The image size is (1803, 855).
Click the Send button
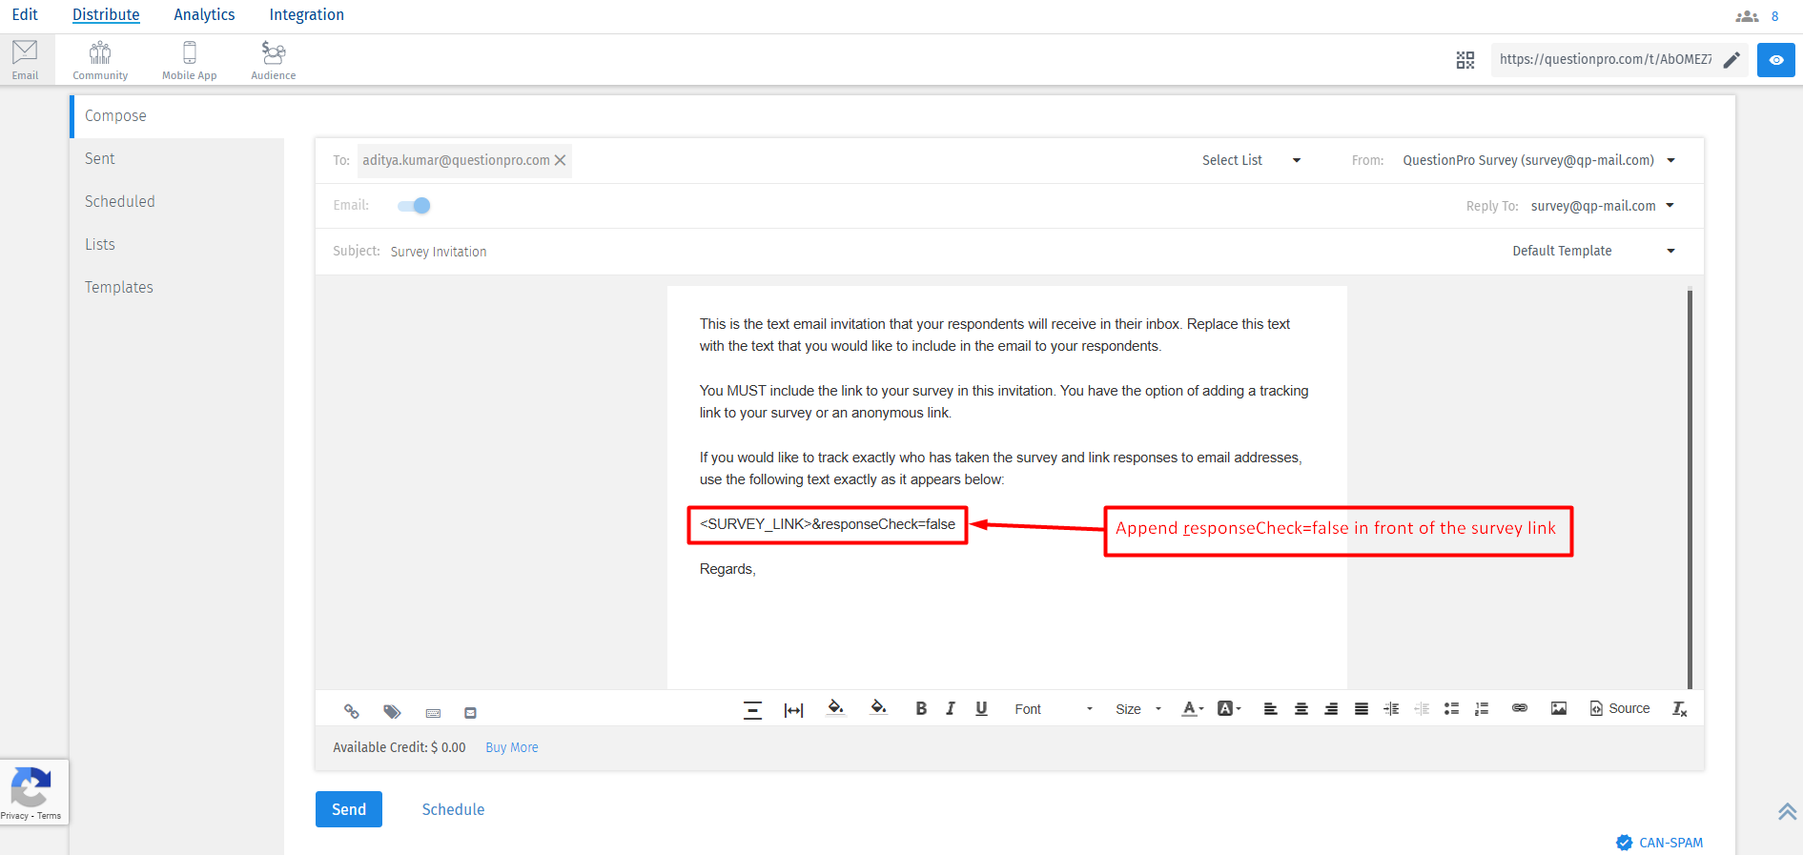tap(349, 809)
